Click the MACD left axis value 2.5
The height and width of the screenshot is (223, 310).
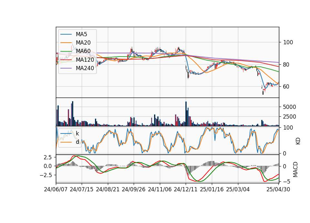48,157
